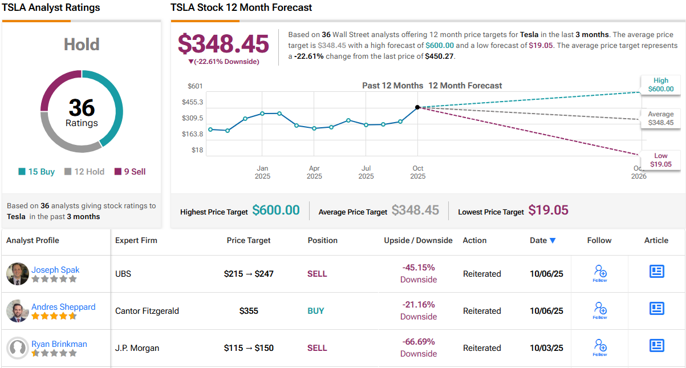The width and height of the screenshot is (686, 368).
Task: Click the Oct 2025 point on price chart
Action: 417,107
